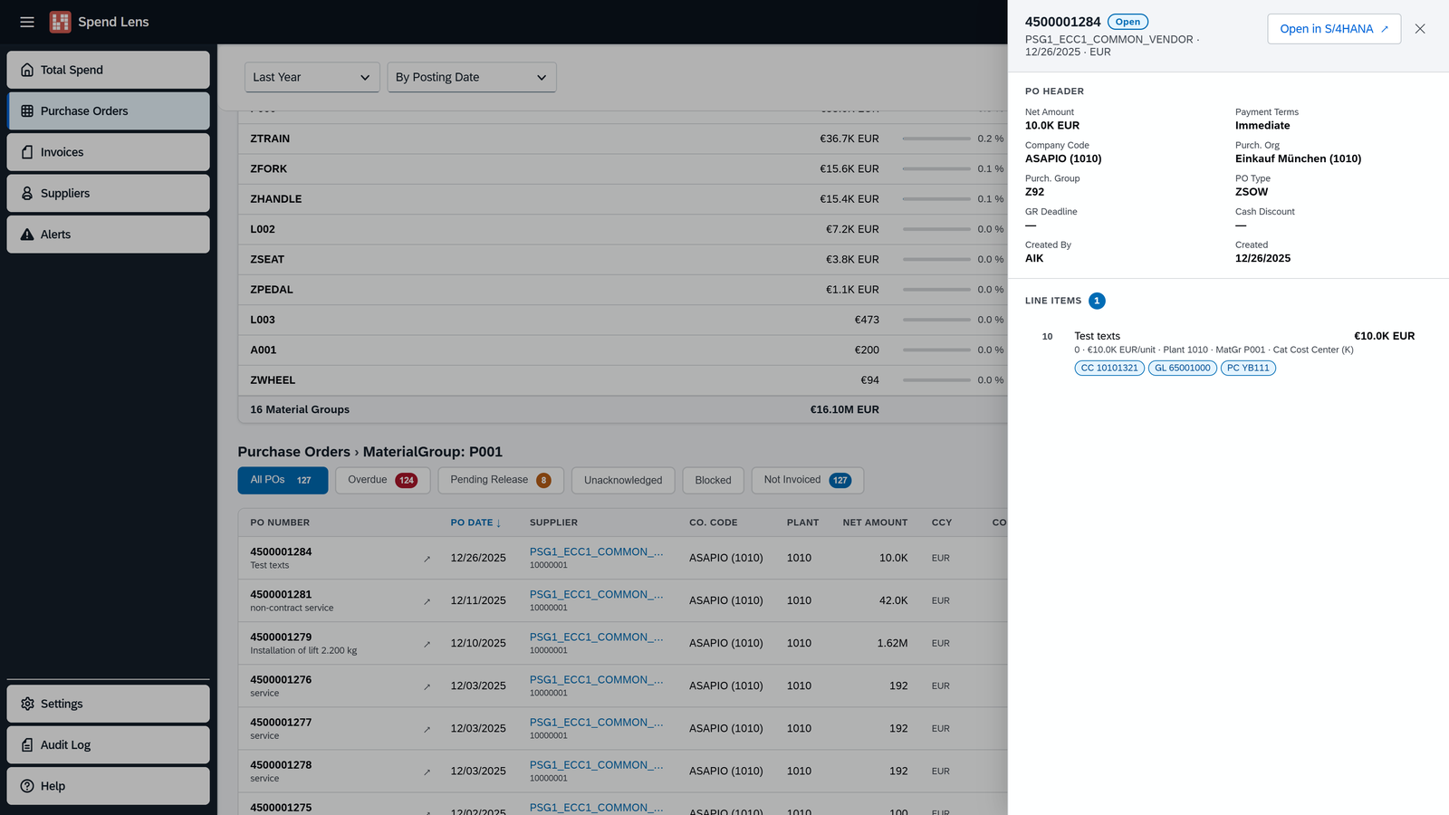
Task: Click the PC YB111 tag
Action: point(1248,368)
